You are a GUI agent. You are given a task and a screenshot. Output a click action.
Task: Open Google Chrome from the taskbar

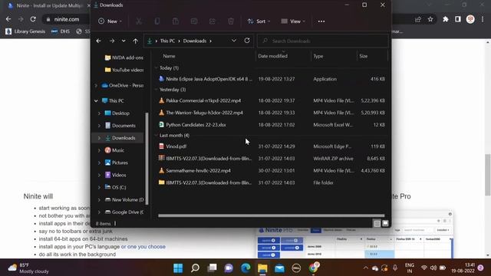coord(314,268)
